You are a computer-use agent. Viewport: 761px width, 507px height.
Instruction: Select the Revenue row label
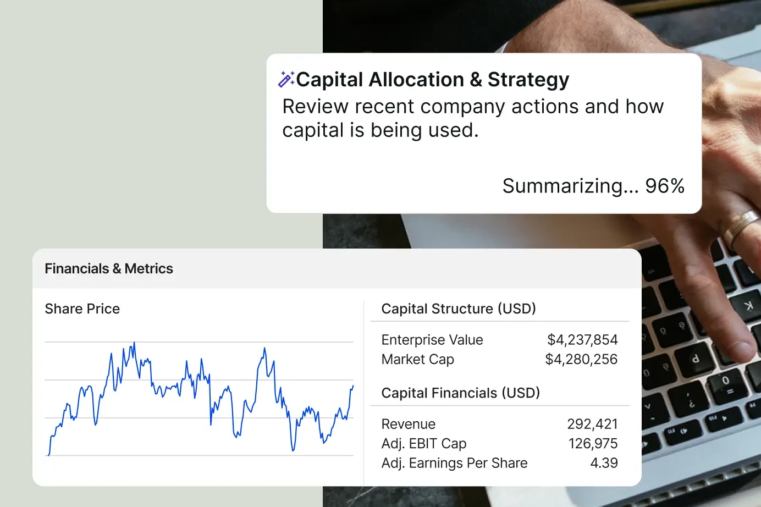[x=409, y=424]
